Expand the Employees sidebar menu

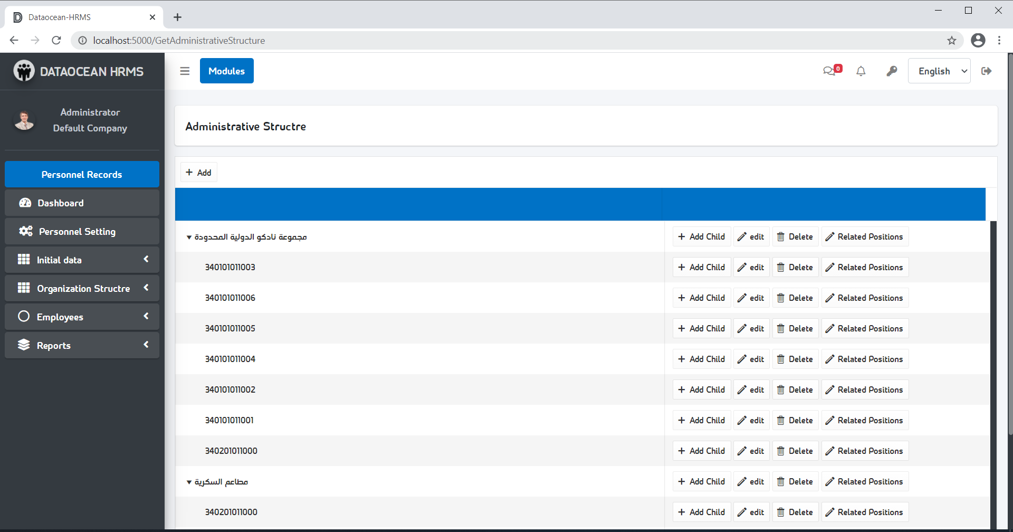[x=82, y=317]
